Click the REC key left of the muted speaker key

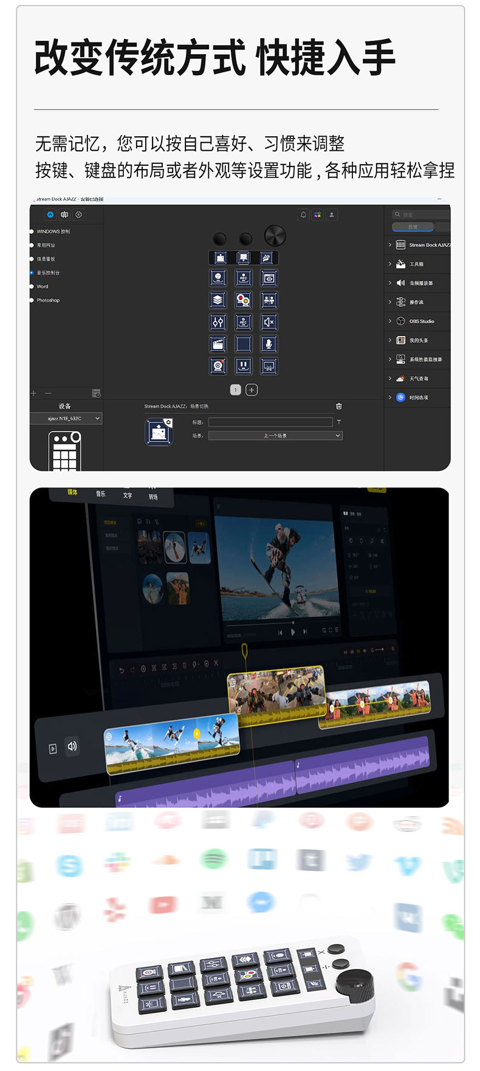243,322
